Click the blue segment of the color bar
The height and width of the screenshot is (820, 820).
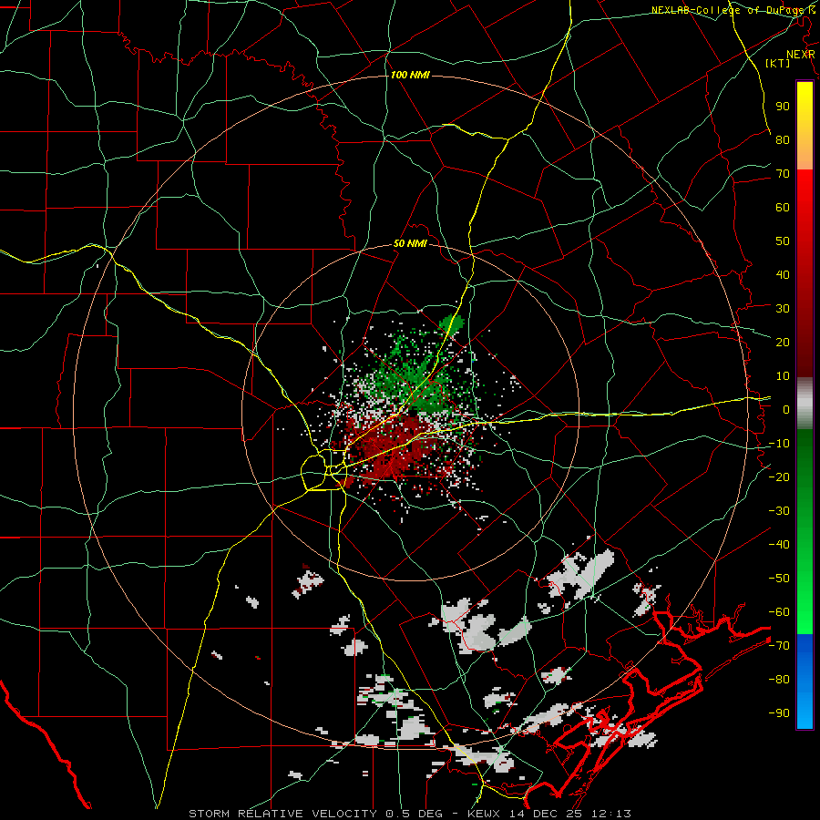coord(805,681)
